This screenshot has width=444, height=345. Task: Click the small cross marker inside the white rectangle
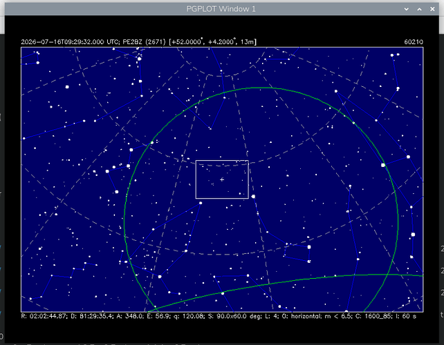pos(222,179)
